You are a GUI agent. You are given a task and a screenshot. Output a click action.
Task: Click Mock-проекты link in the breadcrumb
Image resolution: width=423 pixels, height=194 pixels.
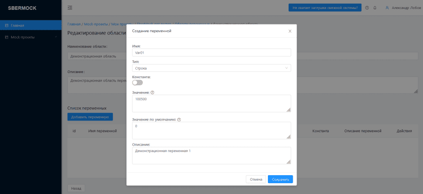click(x=96, y=24)
